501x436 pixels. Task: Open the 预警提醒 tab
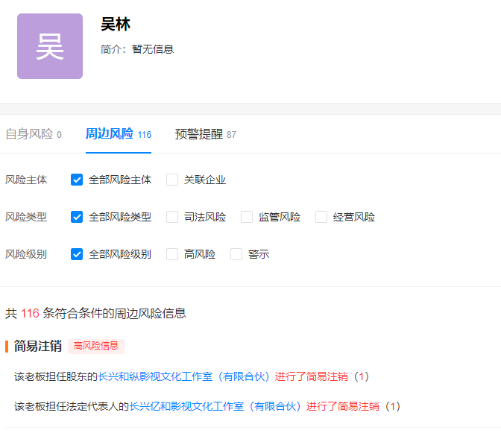coord(206,134)
